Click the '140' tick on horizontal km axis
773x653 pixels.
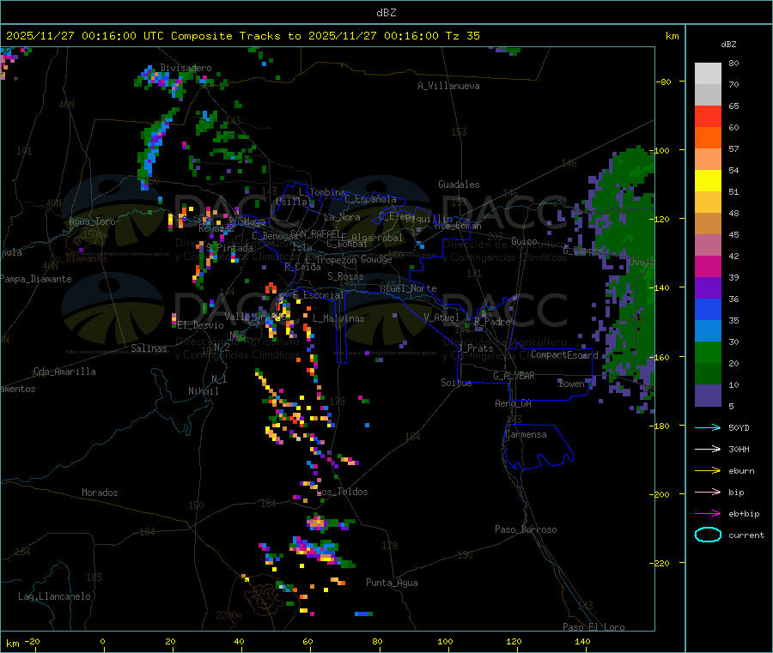tap(582, 641)
